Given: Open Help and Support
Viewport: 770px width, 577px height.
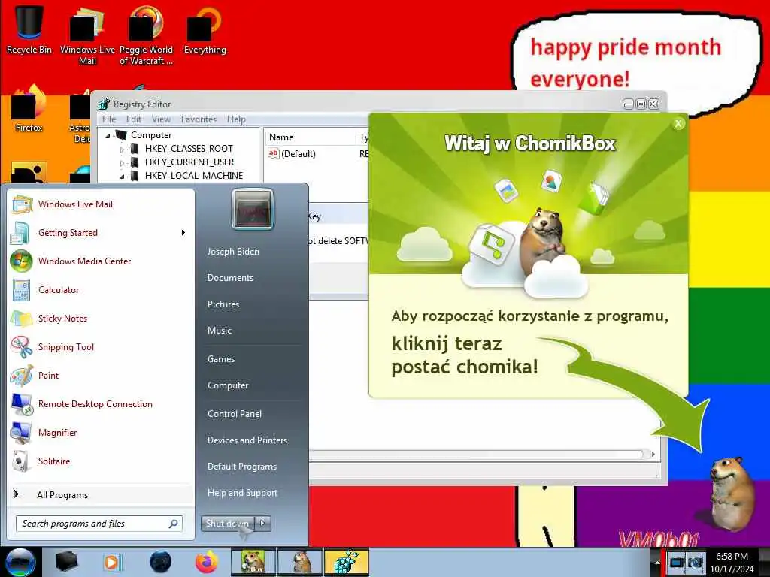Looking at the screenshot, I should click(x=242, y=493).
